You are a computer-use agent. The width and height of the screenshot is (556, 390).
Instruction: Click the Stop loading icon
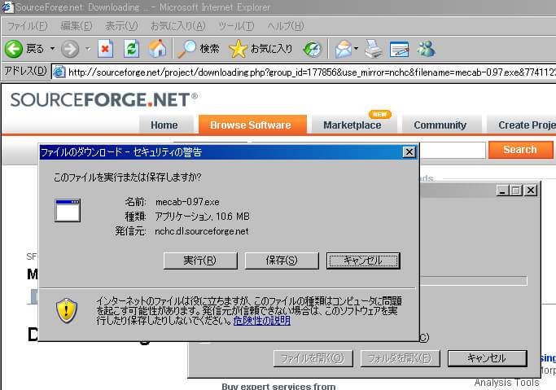(105, 49)
